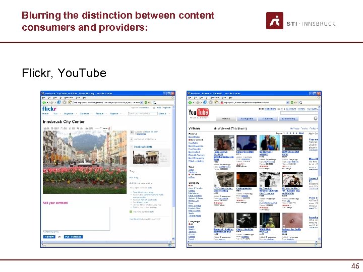The image size is (363, 272).
Task: Click the YouTube search field
Action: tap(299, 113)
